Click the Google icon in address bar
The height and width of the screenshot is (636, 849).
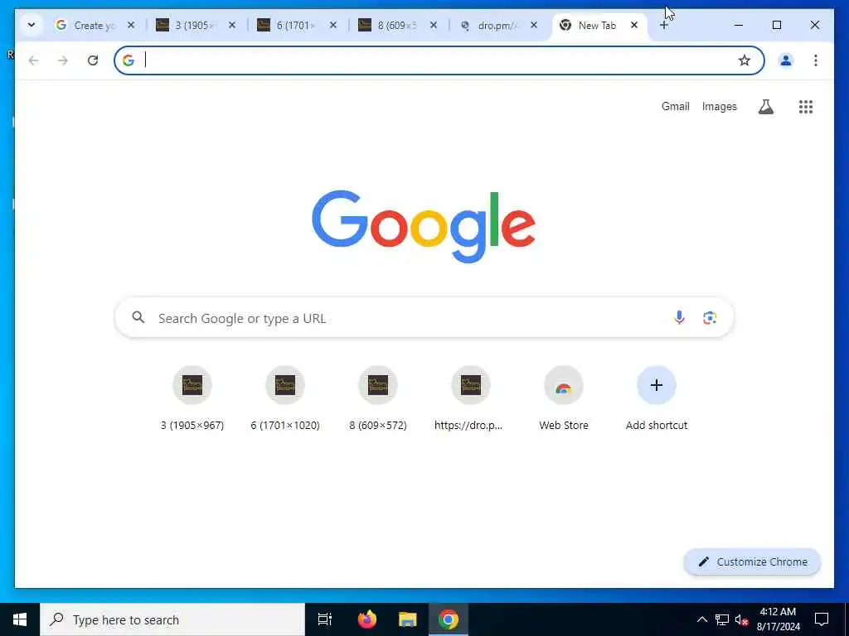129,60
